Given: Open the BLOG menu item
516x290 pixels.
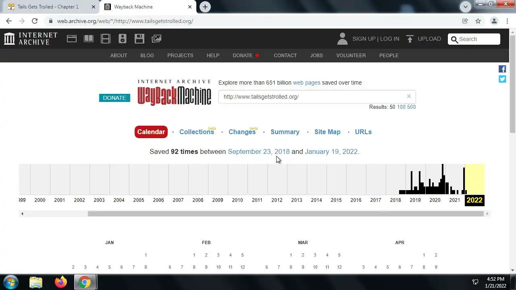Looking at the screenshot, I should point(147,56).
